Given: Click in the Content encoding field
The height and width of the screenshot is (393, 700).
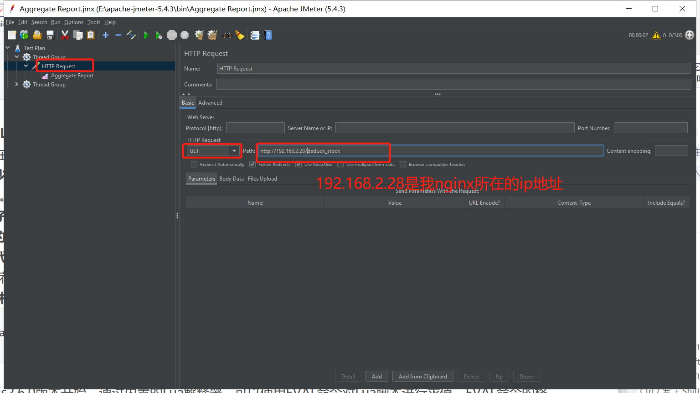Looking at the screenshot, I should click(671, 151).
